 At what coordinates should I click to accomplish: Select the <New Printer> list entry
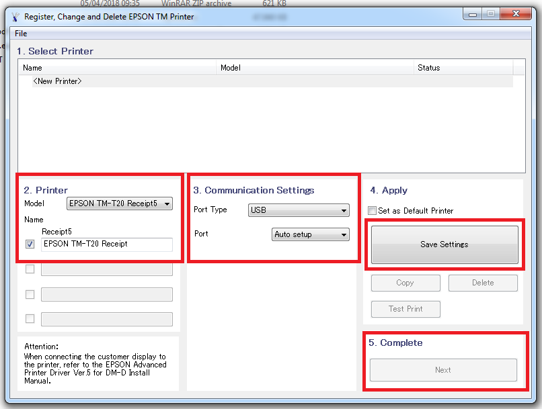[x=58, y=81]
